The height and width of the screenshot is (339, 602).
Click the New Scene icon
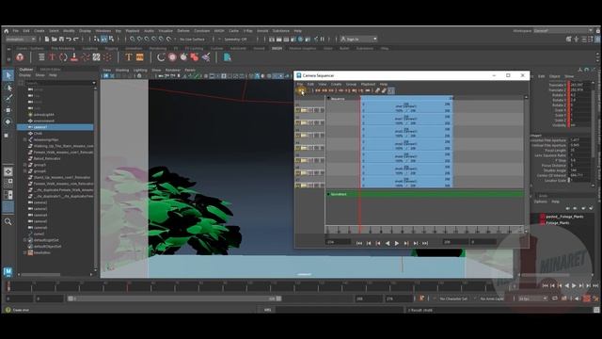pyautogui.click(x=47, y=40)
